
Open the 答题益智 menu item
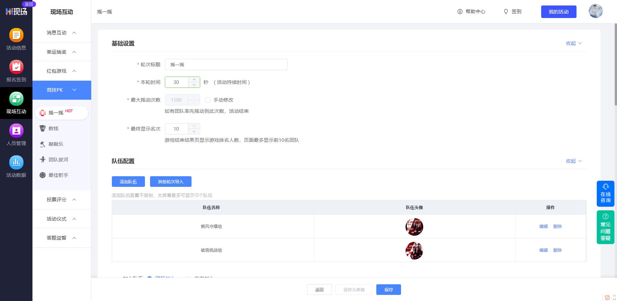(x=61, y=238)
